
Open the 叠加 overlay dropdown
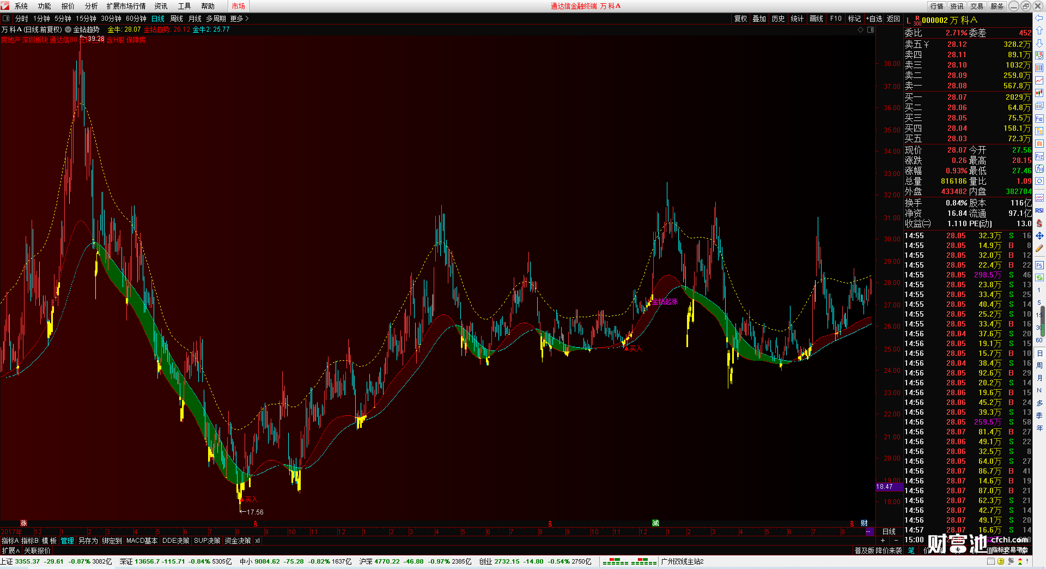point(759,19)
